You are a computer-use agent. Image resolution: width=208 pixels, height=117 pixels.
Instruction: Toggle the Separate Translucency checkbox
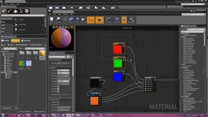click(x=58, y=102)
